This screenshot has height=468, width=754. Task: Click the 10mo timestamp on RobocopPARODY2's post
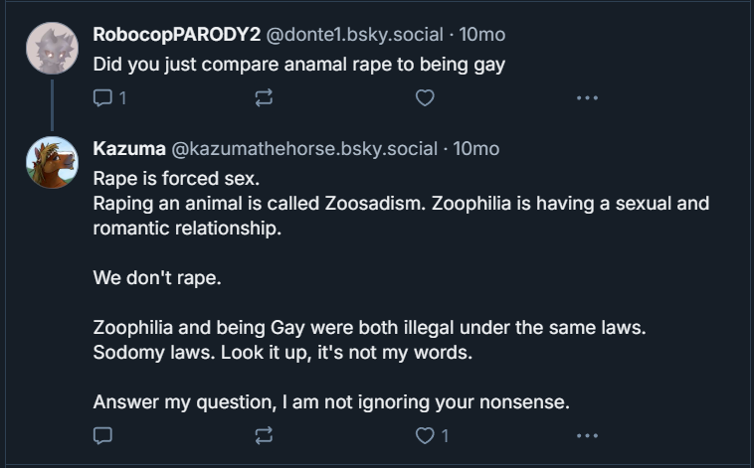(482, 34)
